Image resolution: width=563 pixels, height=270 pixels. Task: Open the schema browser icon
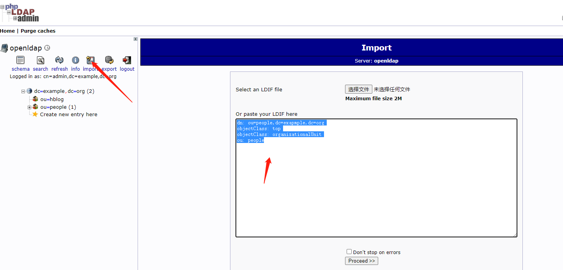coord(20,60)
